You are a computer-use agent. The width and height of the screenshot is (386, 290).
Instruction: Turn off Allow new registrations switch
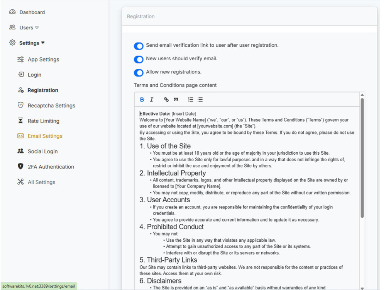coord(139,73)
